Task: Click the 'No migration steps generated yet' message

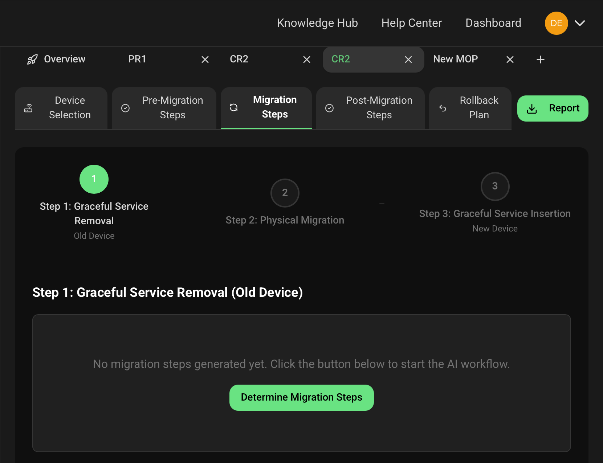Action: click(x=302, y=364)
